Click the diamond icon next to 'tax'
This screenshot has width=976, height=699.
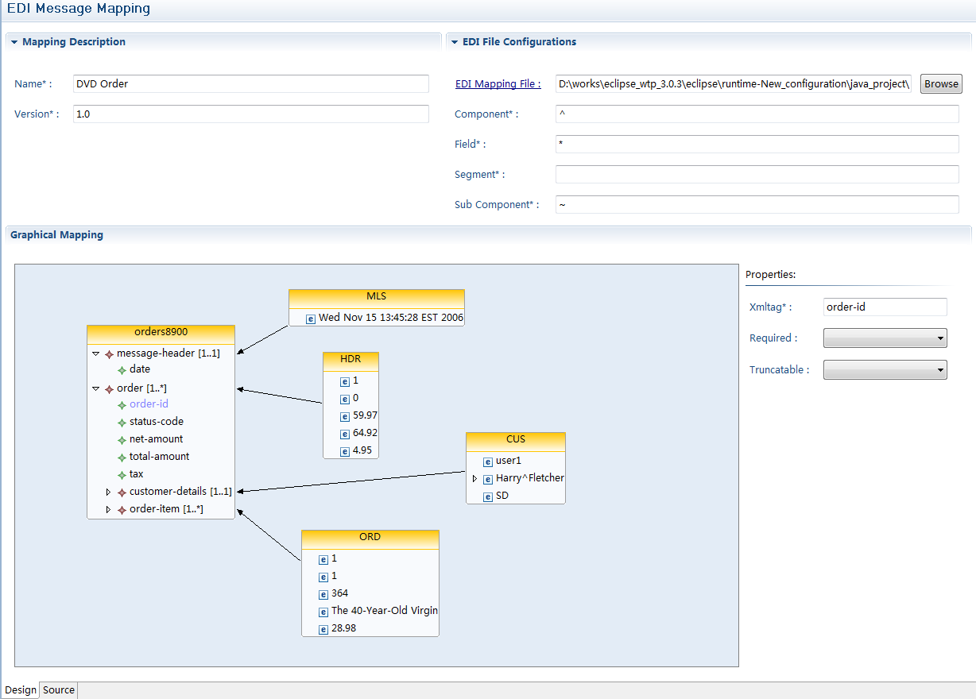122,474
